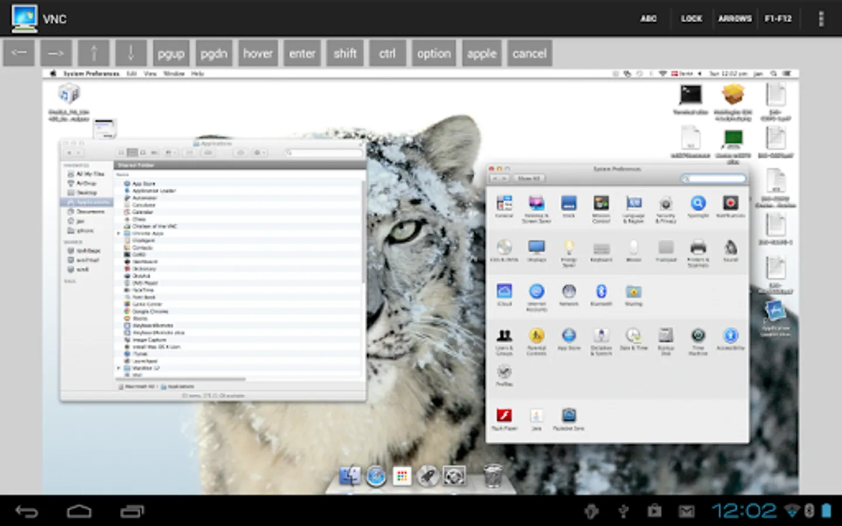Screen dimensions: 842x526
Task: Open Java preferences pane
Action: click(537, 420)
